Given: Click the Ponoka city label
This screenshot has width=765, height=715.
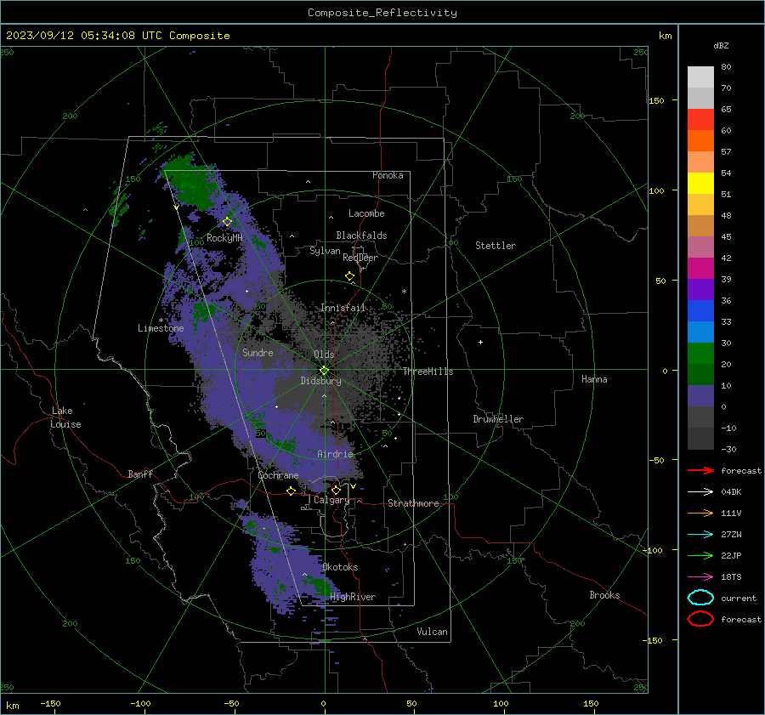Looking at the screenshot, I should pos(388,175).
